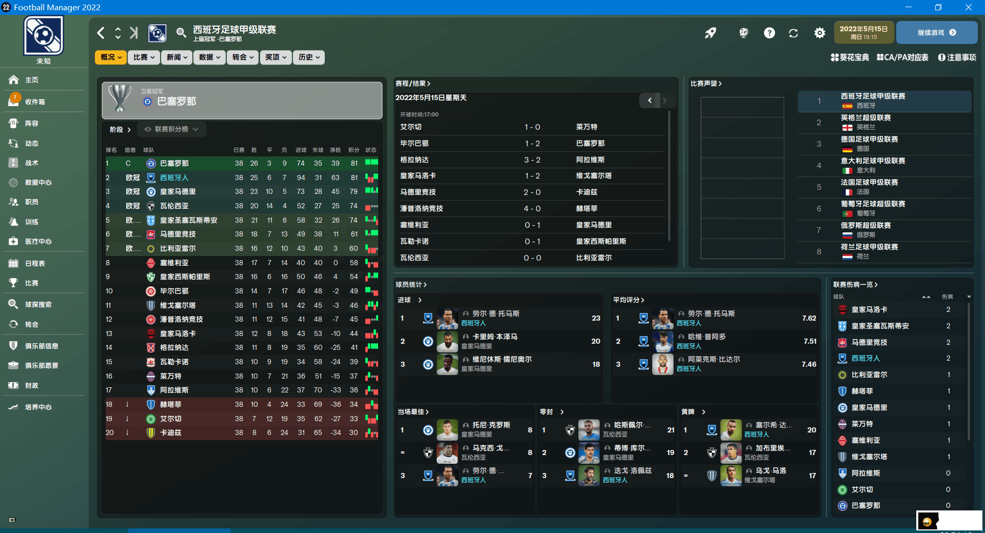This screenshot has width=985, height=533.
Task: Open the 比赛 dropdown in the top menu
Action: click(x=144, y=57)
